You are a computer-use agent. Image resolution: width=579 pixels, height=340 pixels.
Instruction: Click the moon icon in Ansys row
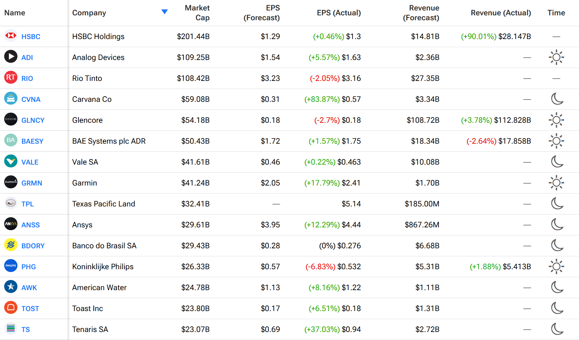[x=557, y=225]
